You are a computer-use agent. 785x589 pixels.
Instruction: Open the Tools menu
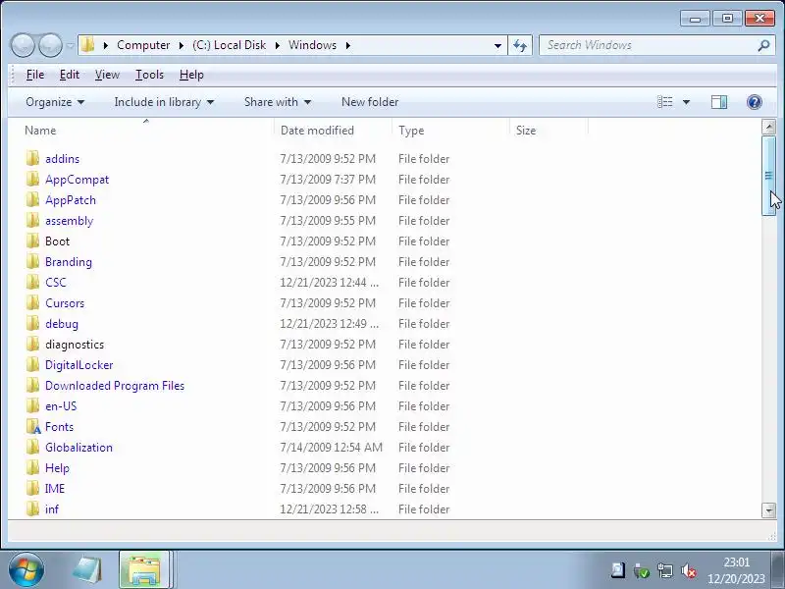tap(149, 75)
